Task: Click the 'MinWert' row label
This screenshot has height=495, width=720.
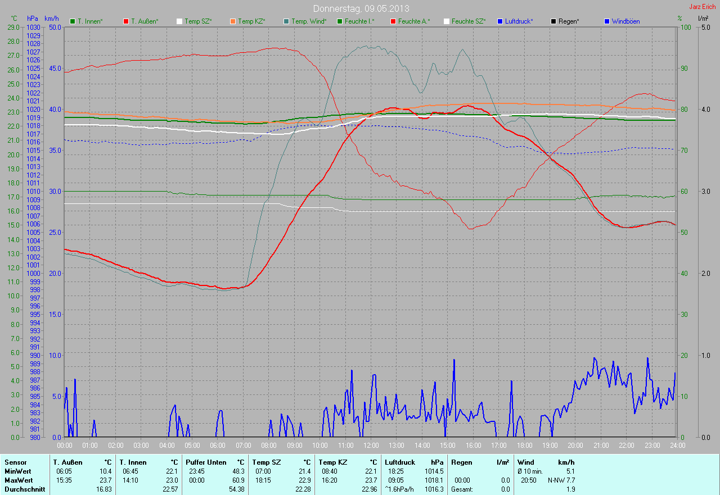Action: point(17,471)
